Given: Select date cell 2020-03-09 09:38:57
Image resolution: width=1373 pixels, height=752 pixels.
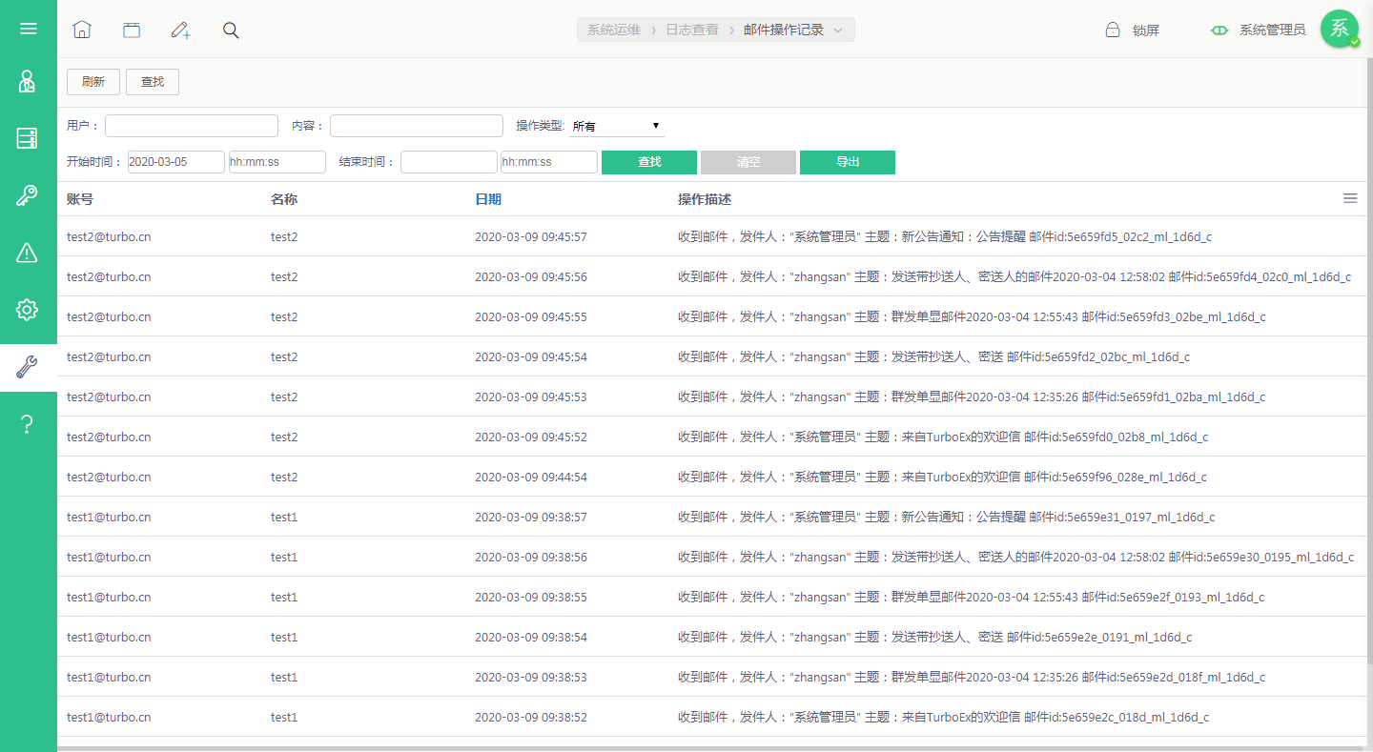Looking at the screenshot, I should [531, 518].
